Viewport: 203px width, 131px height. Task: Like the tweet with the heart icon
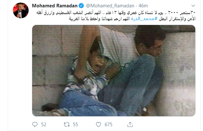click(98, 125)
